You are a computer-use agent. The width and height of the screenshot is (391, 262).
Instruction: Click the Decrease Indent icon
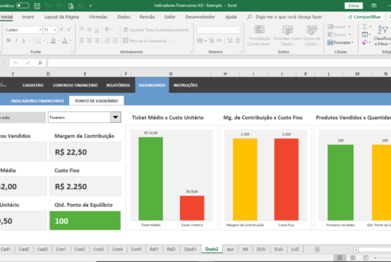tap(108, 40)
